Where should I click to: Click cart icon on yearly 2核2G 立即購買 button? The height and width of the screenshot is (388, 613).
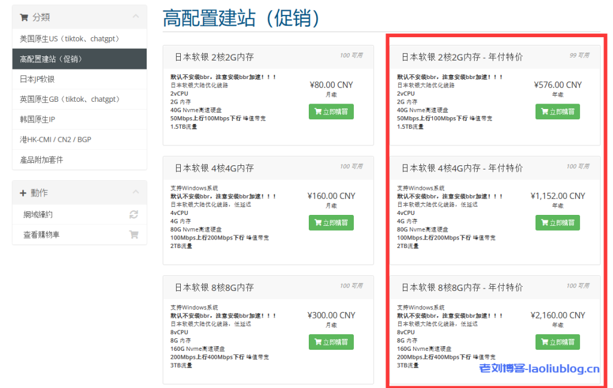546,111
